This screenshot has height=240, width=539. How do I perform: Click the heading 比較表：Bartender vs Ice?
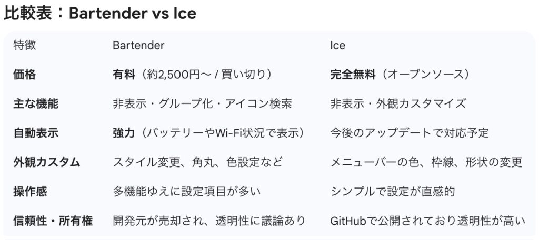pos(100,13)
